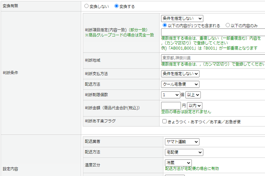Select the 変換しない radio button
Viewport: 265px width, 176px height.
tap(86, 6)
